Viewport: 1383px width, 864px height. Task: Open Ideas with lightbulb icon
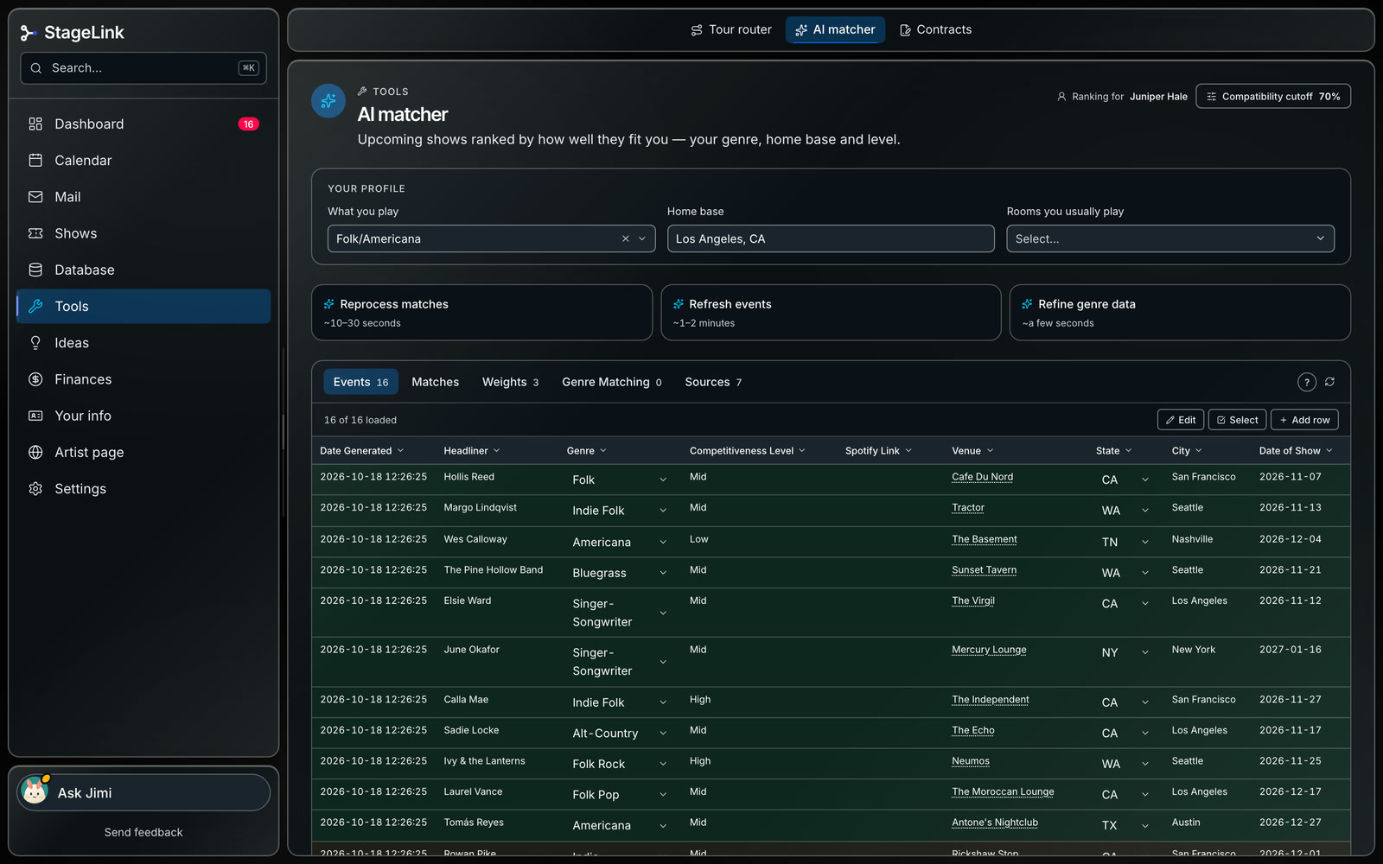click(x=143, y=343)
